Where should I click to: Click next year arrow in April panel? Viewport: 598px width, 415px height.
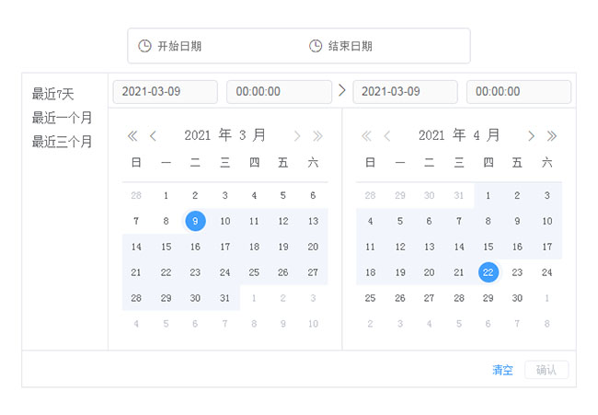point(551,136)
